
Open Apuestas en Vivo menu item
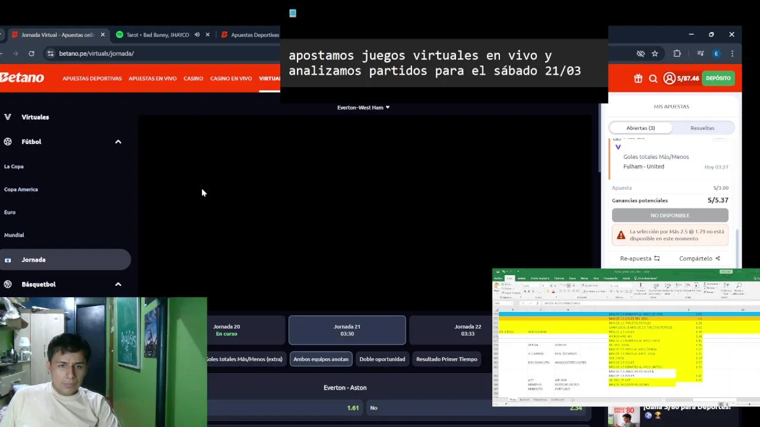tap(153, 78)
